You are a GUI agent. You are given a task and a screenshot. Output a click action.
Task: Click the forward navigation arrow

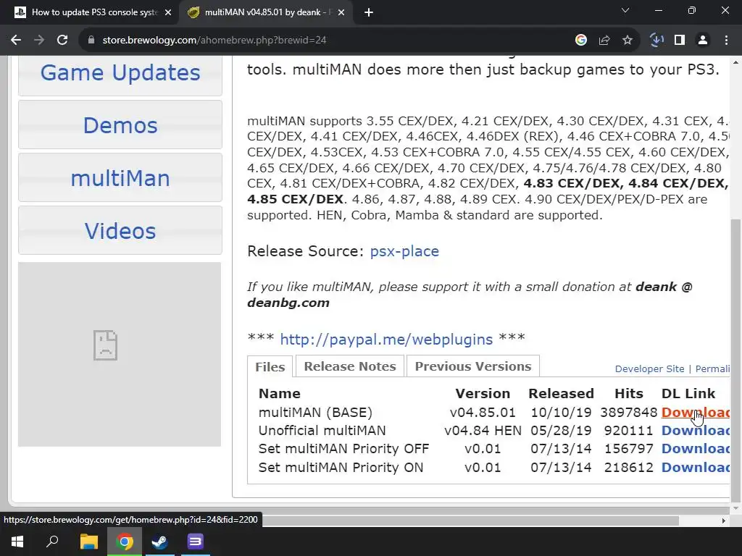pos(39,41)
